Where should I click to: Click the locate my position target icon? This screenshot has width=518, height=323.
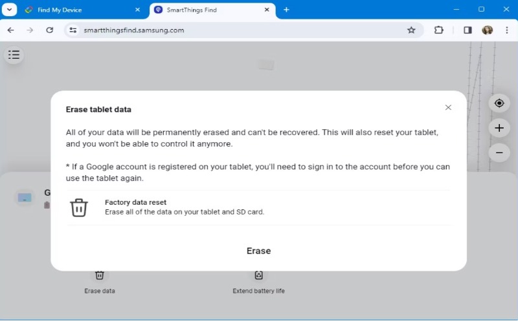click(x=499, y=103)
